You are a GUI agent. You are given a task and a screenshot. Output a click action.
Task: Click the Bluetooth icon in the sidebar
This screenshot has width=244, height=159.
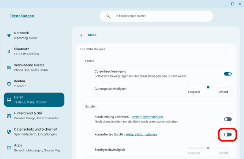point(9,52)
